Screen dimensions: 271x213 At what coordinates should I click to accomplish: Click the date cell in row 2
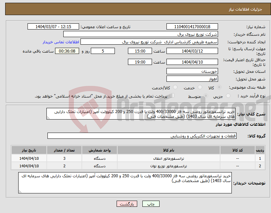(x=29, y=166)
